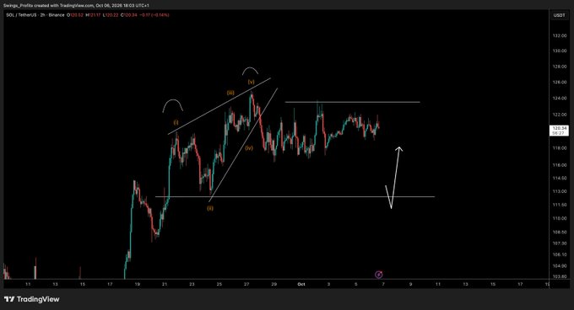Click the close value C120.34 in header
Screen dimensions: 574x310
coord(129,15)
